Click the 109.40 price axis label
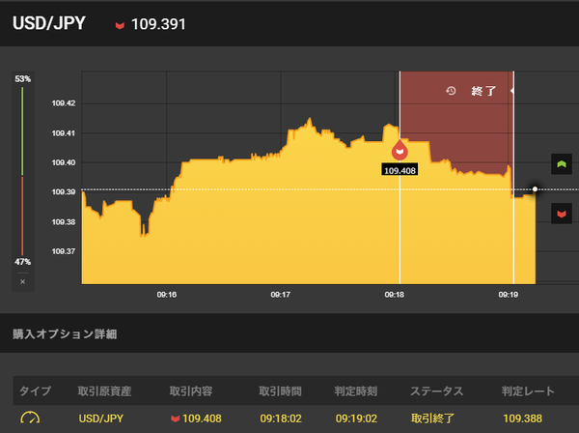Viewport: 579px width, 433px height. (64, 162)
